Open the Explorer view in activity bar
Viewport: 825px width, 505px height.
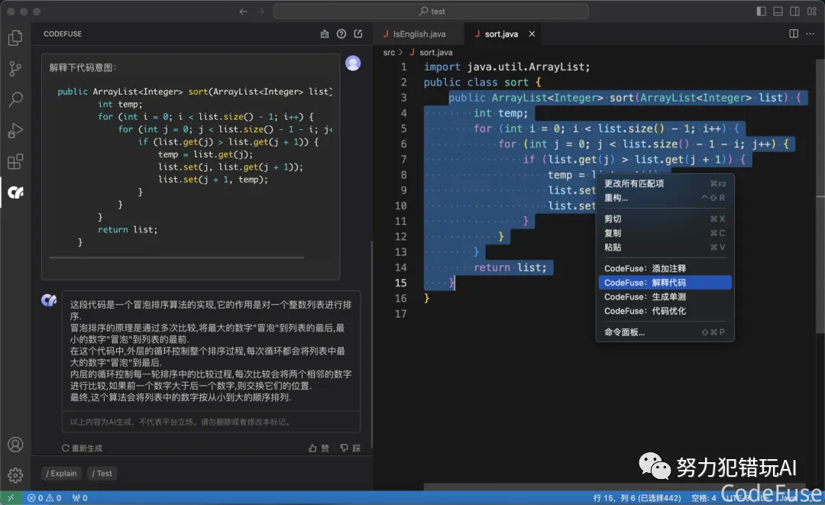(x=15, y=38)
